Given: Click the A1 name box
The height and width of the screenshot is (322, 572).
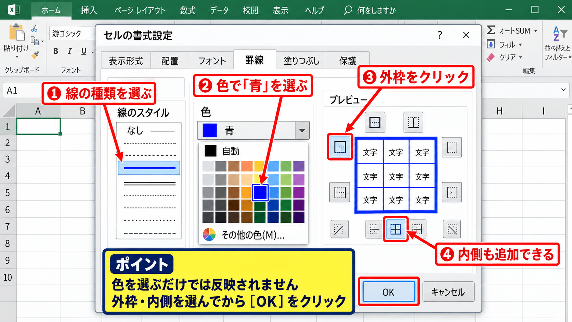Looking at the screenshot, I should coord(22,90).
